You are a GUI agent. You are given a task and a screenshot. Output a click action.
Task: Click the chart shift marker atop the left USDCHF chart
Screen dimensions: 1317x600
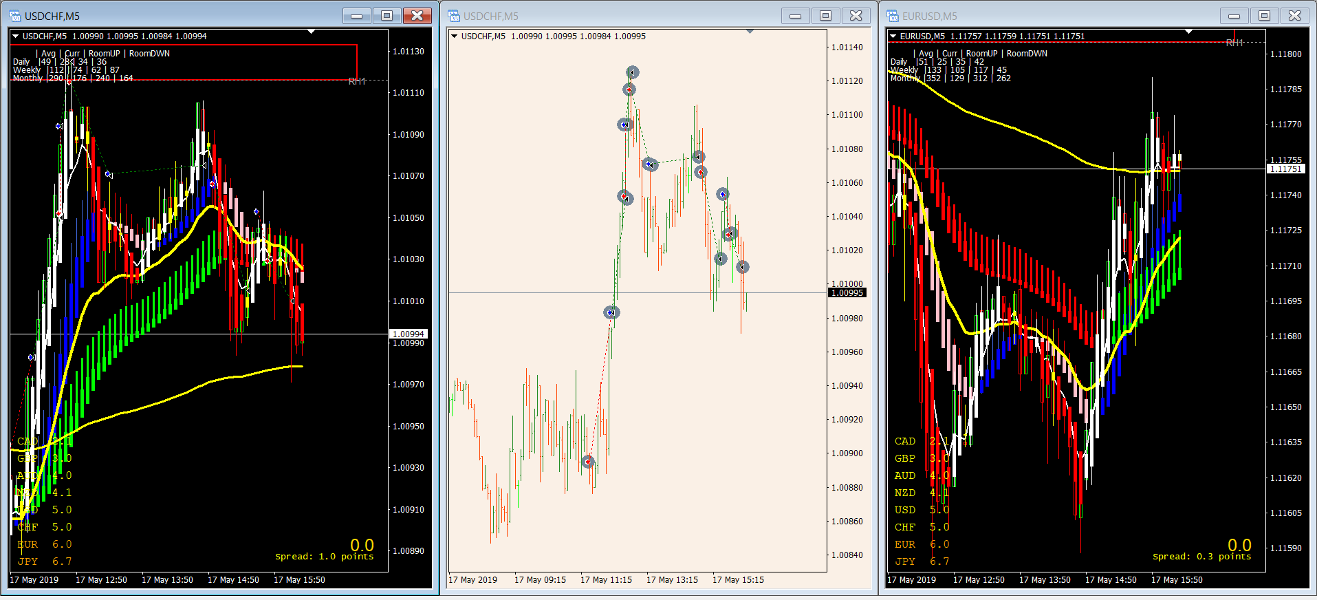(x=312, y=32)
